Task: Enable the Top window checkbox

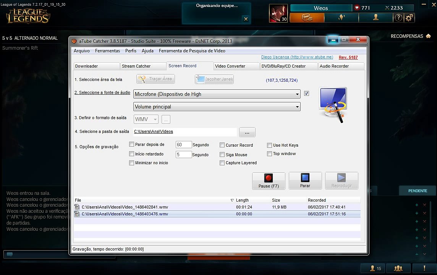Action: point(270,154)
